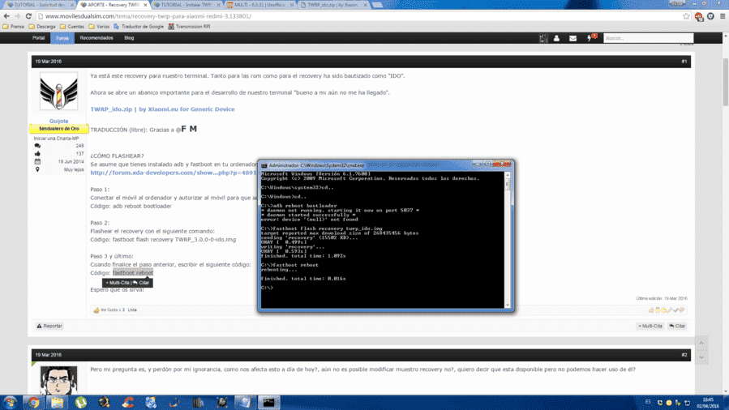This screenshot has width=729, height=410.
Task: Go back using the browser back arrow
Action: [6, 16]
